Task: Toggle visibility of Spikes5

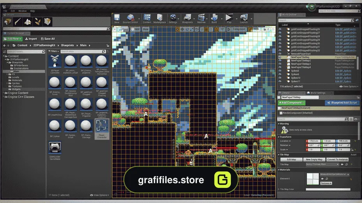Action: [280, 71]
